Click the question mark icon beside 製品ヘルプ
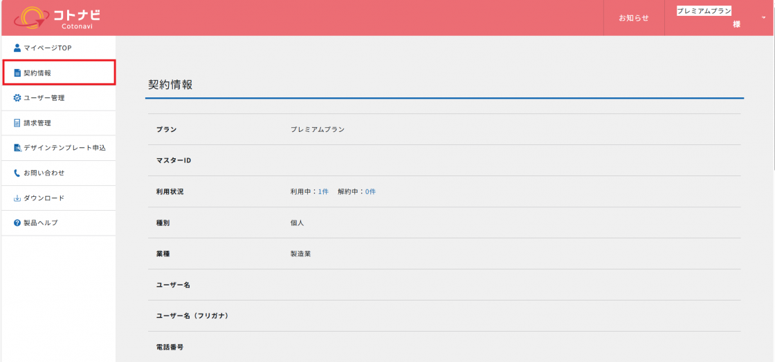Screen dimensions: 775x362 [17, 223]
